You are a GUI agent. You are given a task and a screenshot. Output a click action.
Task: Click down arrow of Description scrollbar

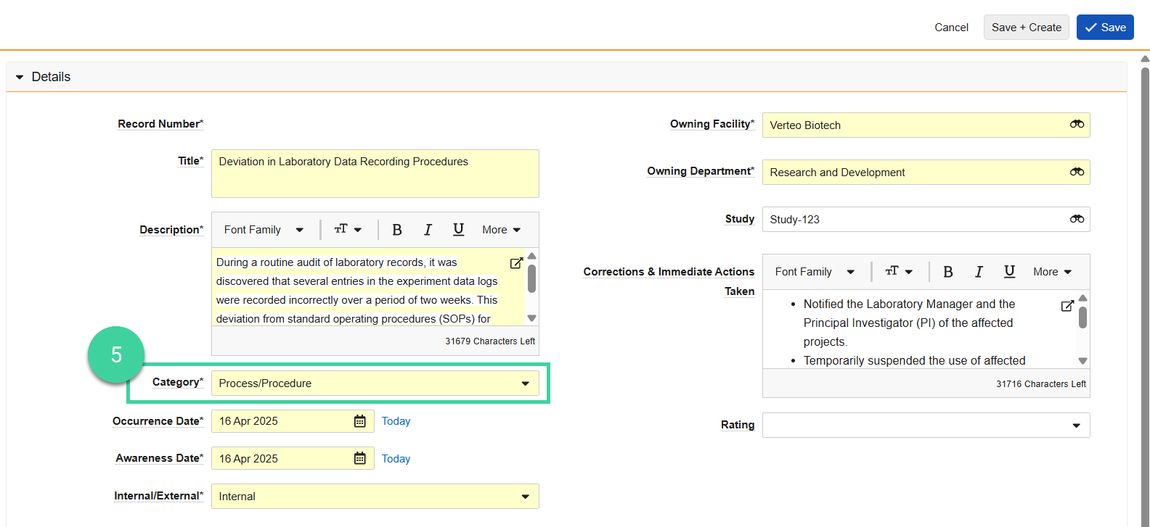(531, 318)
